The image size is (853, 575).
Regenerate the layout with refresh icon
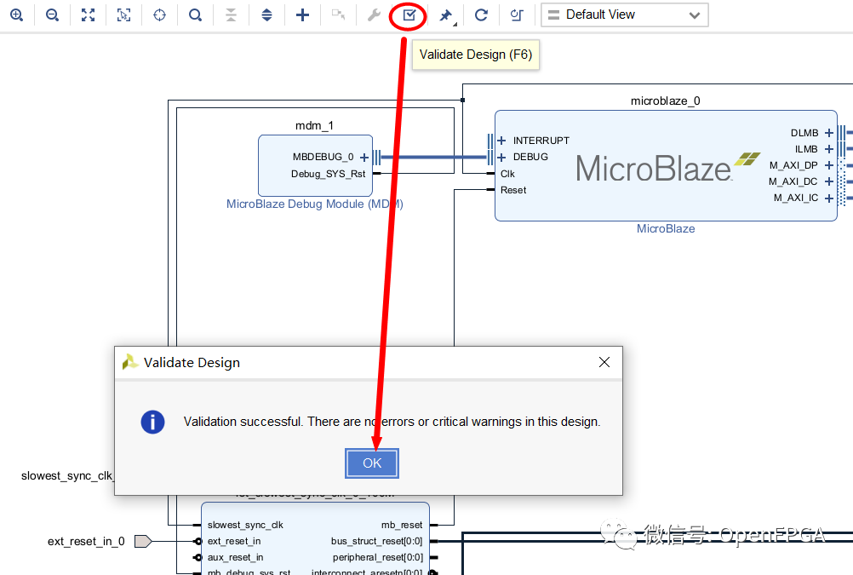481,14
